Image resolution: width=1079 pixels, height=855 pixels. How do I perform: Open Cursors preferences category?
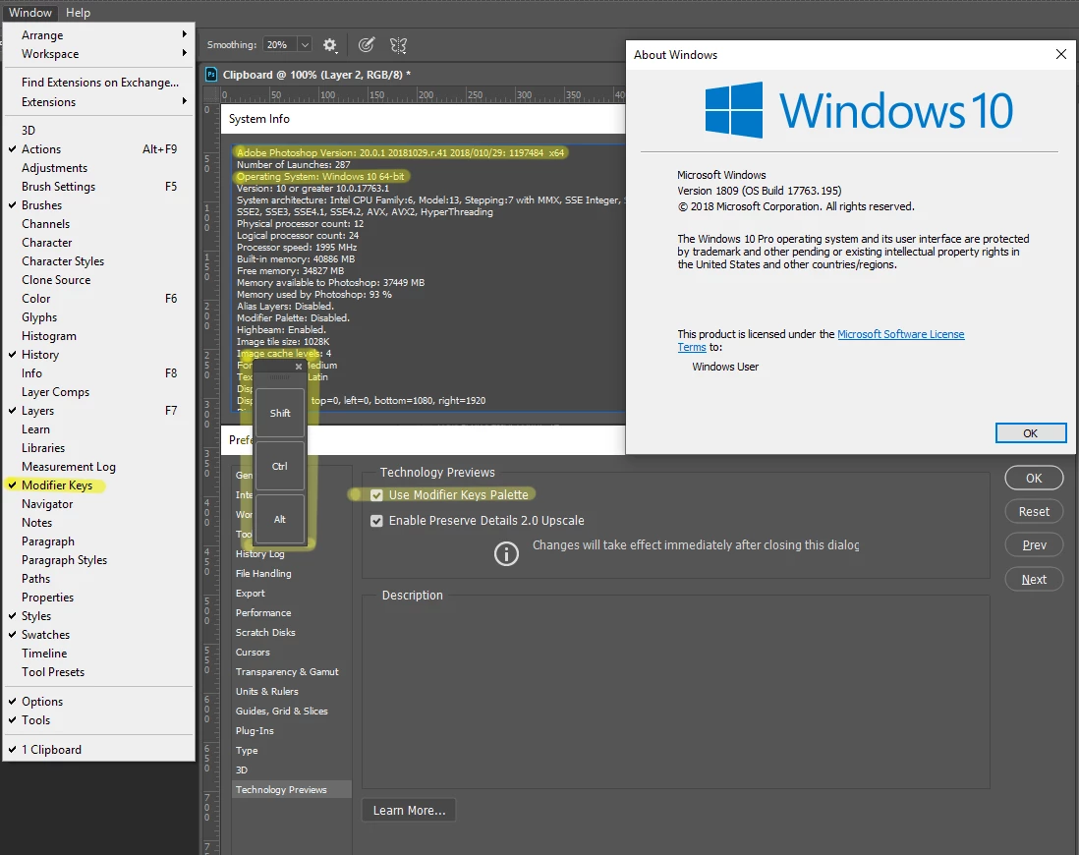click(292, 652)
